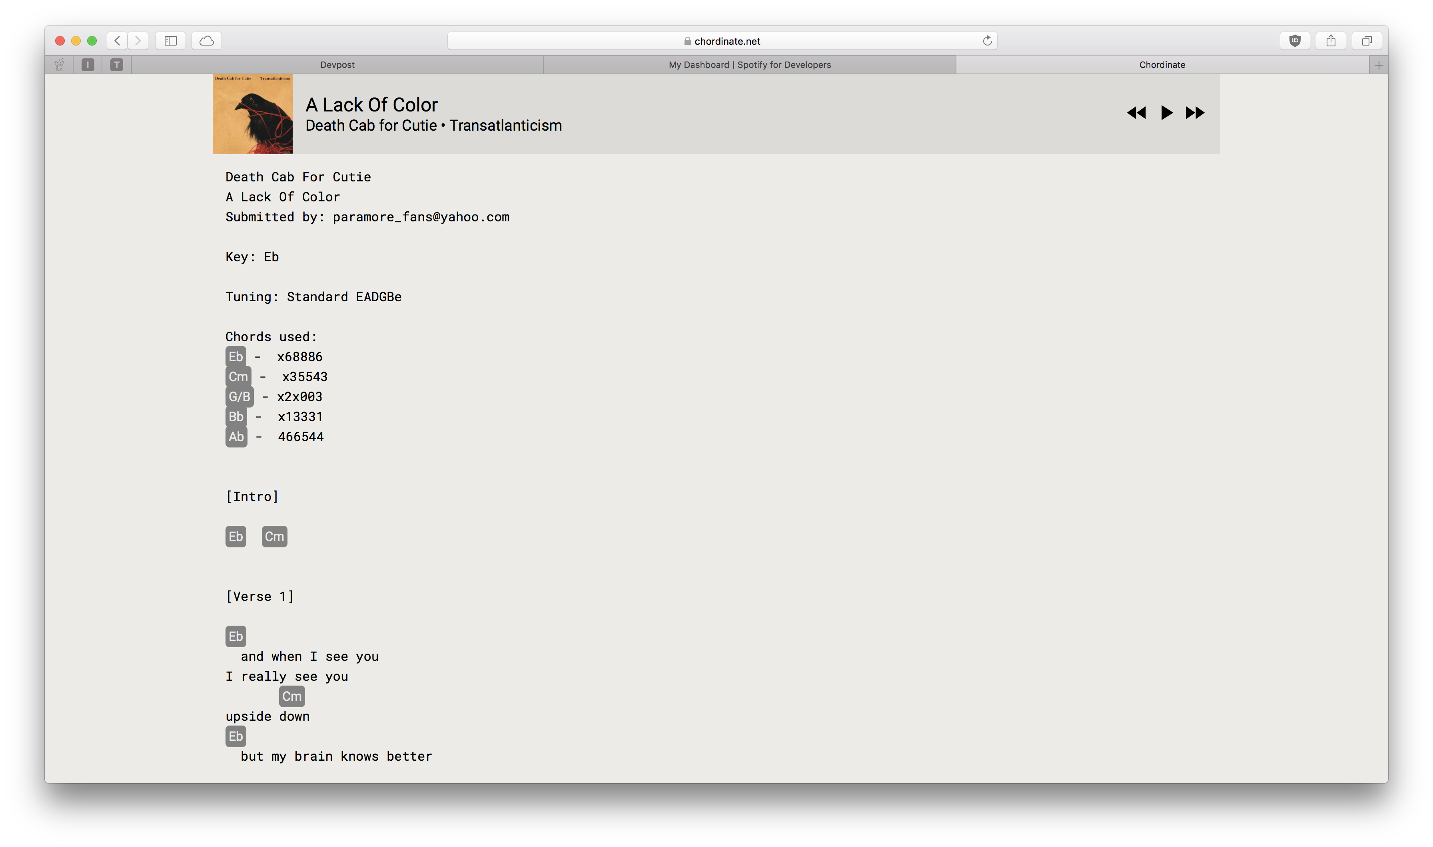1433x847 pixels.
Task: Open the uBlock shield extension icon
Action: point(1295,40)
